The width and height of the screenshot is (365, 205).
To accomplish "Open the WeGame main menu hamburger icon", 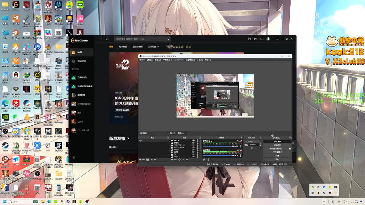I will (277, 39).
